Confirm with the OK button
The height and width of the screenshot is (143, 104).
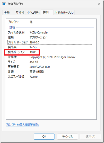point(44,137)
